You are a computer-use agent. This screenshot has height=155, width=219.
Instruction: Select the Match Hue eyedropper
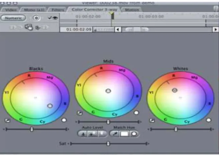(115, 134)
